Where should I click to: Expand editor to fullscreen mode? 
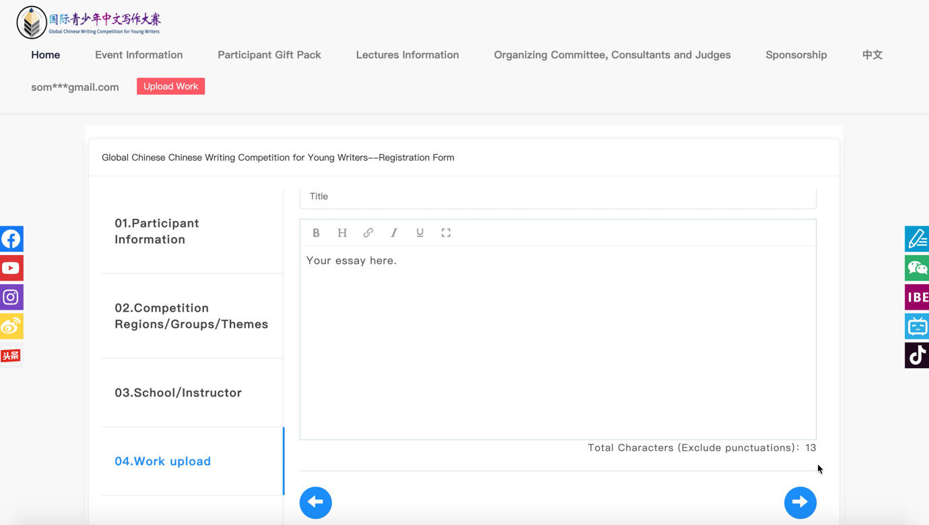coord(446,233)
